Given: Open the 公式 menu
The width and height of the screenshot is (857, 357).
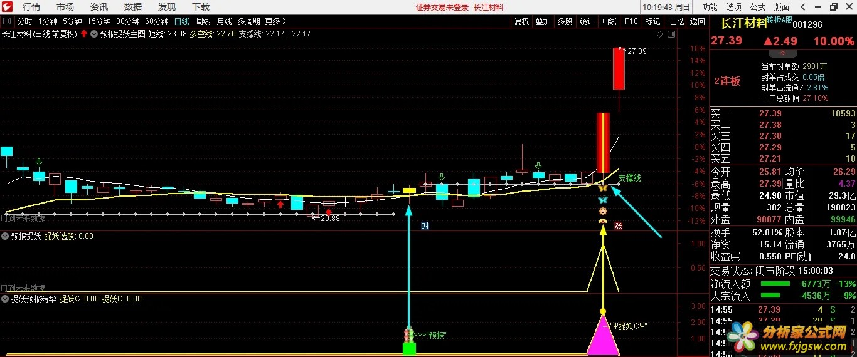Looking at the screenshot, I should (x=757, y=7).
